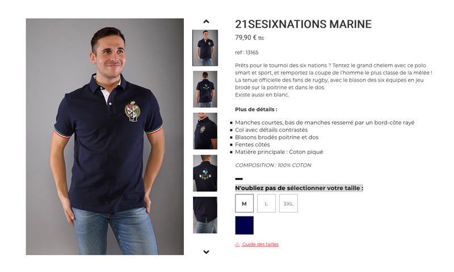Click the ref : 13165 reference text
The image size is (454, 272).
coord(247,53)
